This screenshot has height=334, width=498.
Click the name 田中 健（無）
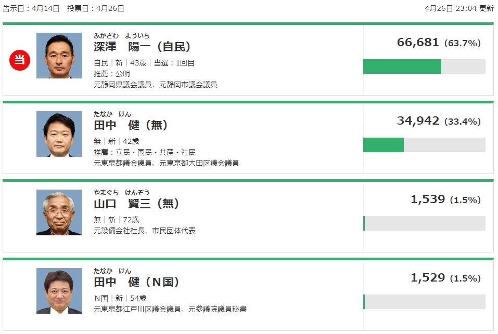[131, 125]
